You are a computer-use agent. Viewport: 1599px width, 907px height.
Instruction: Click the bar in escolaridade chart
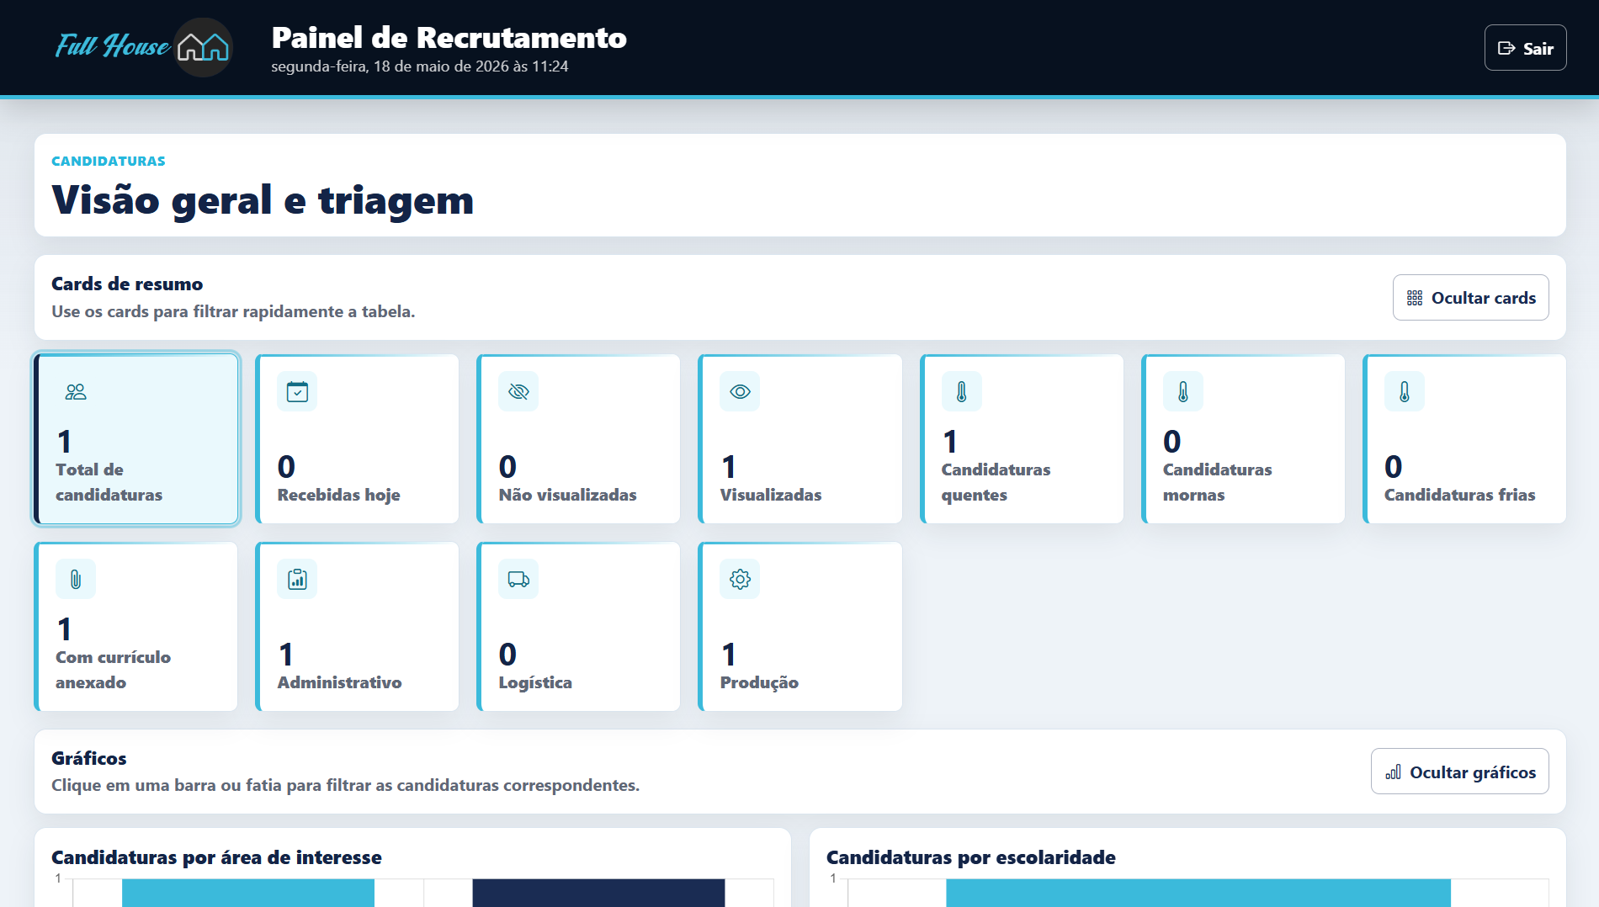pyautogui.click(x=1198, y=893)
